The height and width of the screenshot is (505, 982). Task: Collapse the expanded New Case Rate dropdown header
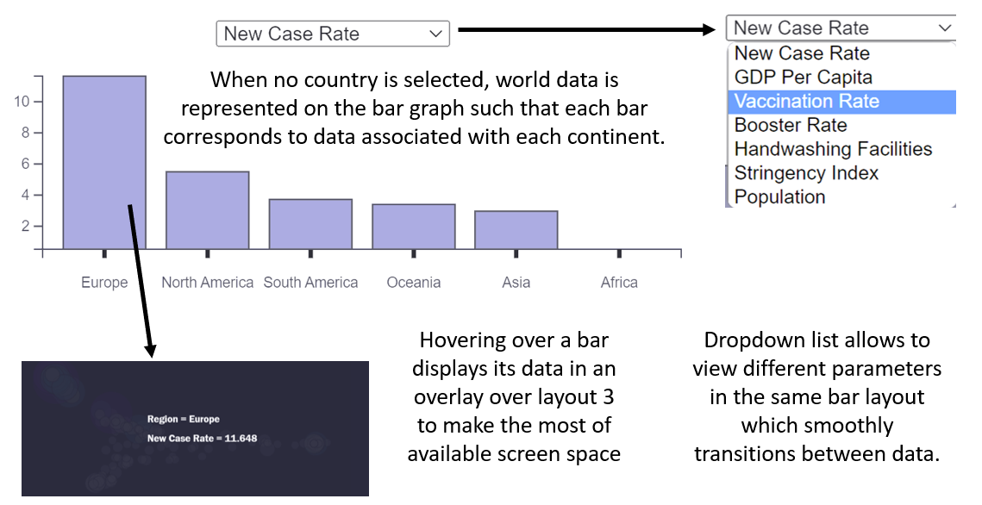coord(841,28)
